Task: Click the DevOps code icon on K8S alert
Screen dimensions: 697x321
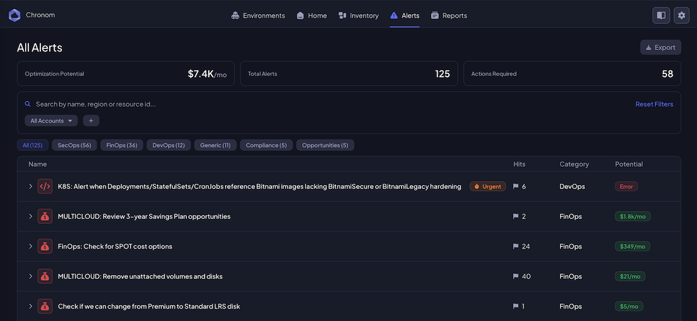Action: coord(45,186)
